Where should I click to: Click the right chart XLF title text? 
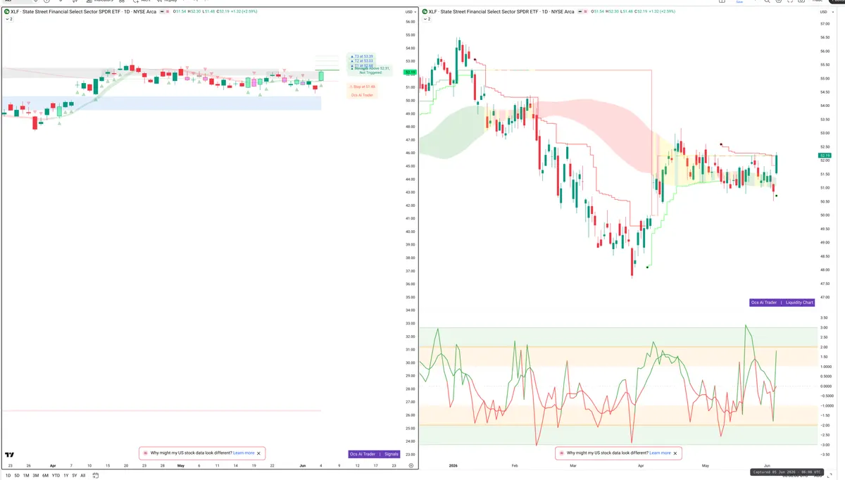[501, 12]
